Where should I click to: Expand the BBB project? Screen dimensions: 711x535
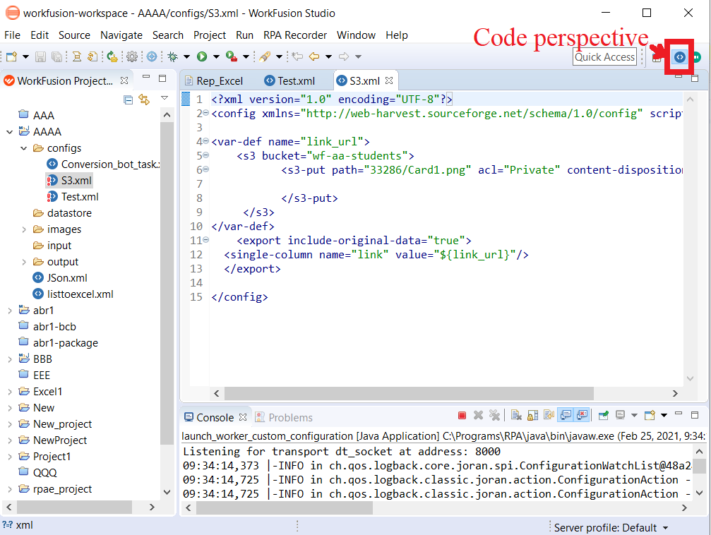[9, 359]
